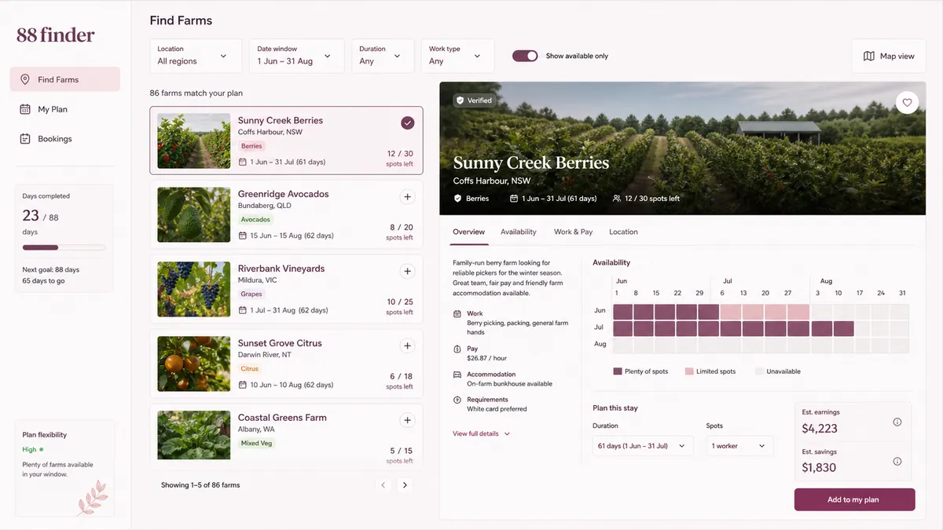Add Sunset Grove Citrus with plus icon
Screen dimensions: 943x530
407,346
